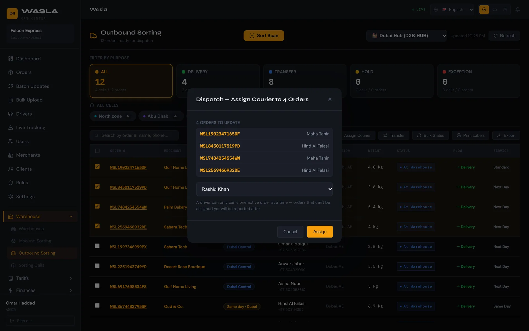Click the Merchants building icon
529x331 pixels.
(11, 155)
